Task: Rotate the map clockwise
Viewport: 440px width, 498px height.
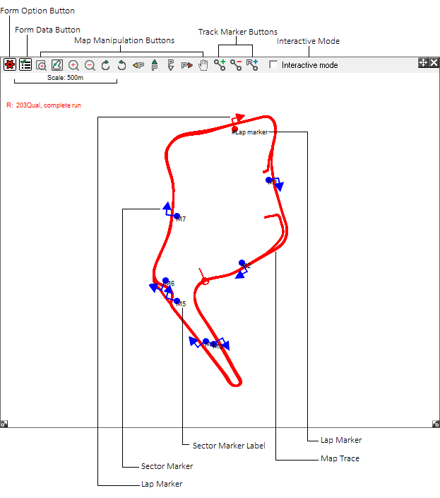Action: (x=106, y=65)
